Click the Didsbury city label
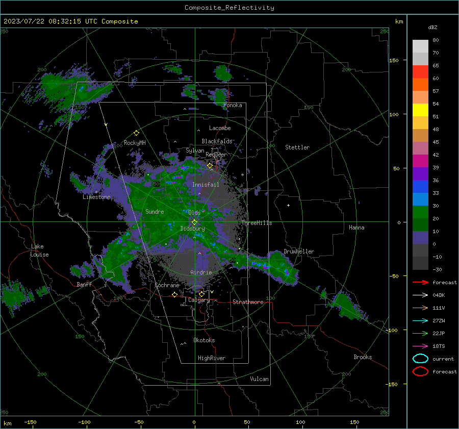The image size is (459, 429). pyautogui.click(x=192, y=229)
